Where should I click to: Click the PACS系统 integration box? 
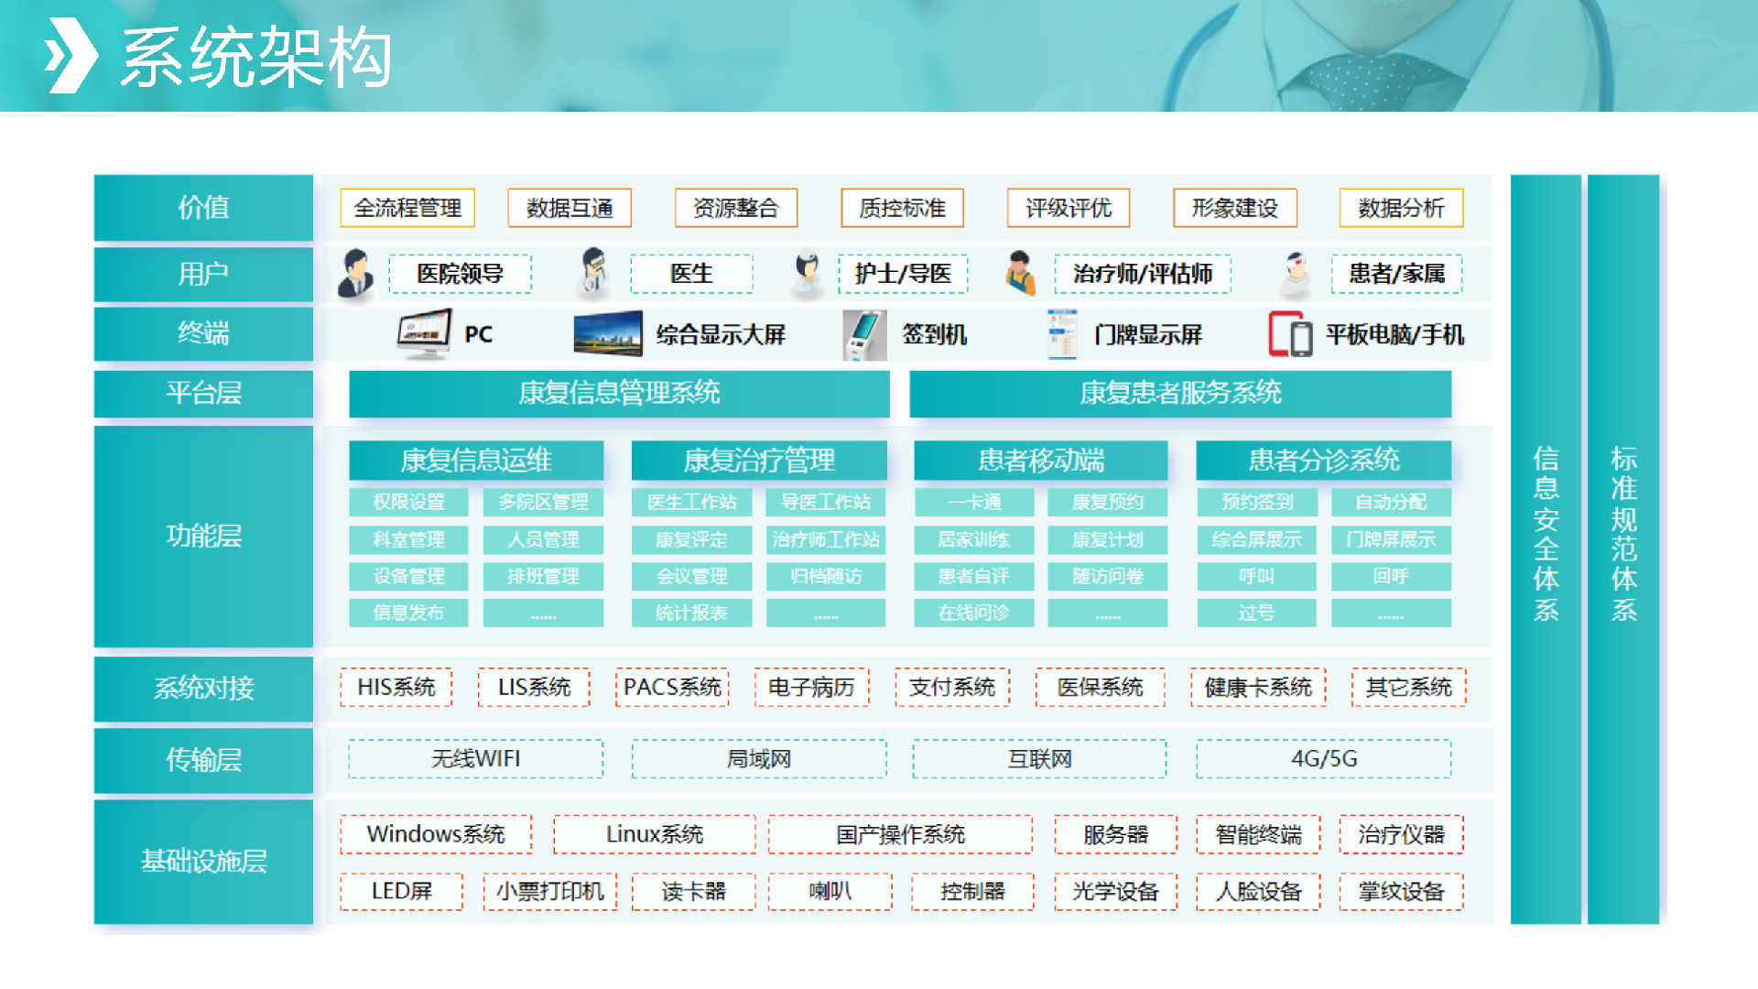tap(672, 688)
